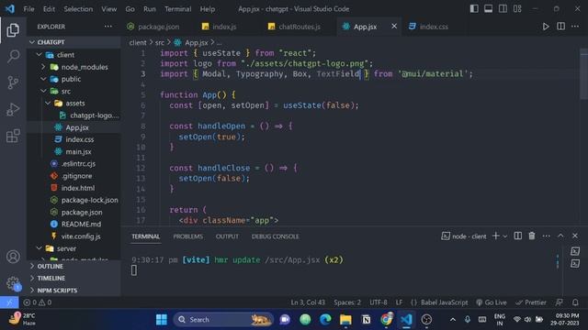
Task: Collapse the src folder
Action: click(73, 92)
